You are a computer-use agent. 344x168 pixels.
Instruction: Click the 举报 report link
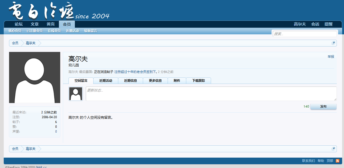pos(331,57)
